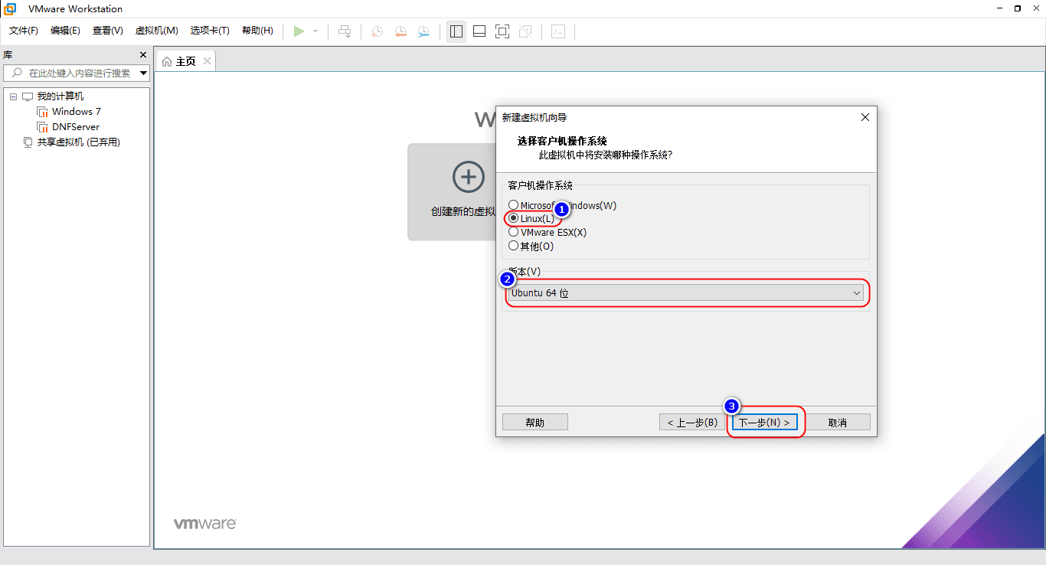The width and height of the screenshot is (1046, 565).
Task: Maximize the VMware Workstation window
Action: tap(1017, 8)
